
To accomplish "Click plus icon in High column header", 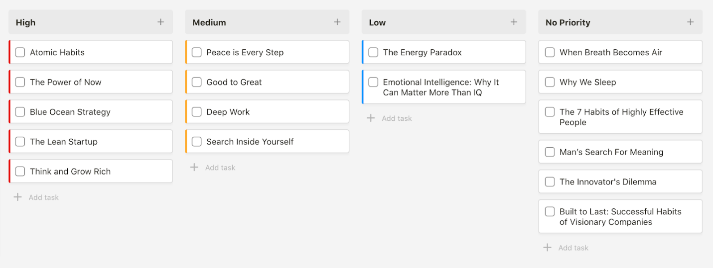I will coord(160,22).
